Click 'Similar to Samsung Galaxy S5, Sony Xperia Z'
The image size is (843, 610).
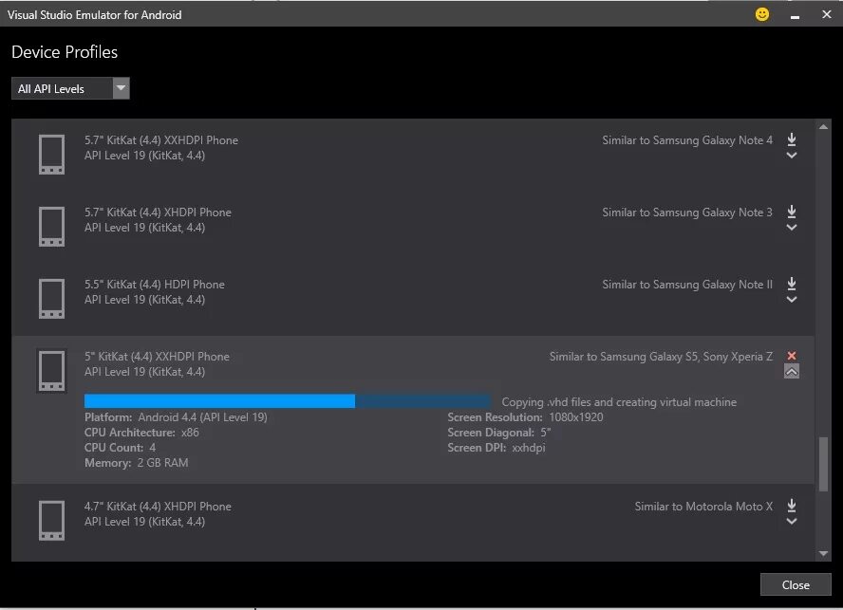point(661,357)
